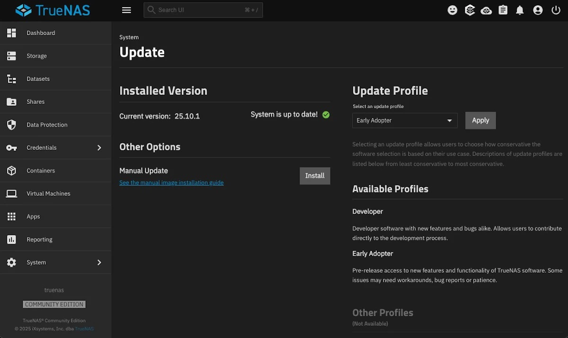Toggle the sidebar with the hamburger icon
Screen dimensions: 568x338
coord(126,9)
